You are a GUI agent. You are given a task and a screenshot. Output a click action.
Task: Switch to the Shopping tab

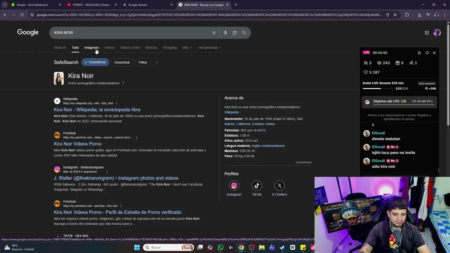tap(169, 47)
